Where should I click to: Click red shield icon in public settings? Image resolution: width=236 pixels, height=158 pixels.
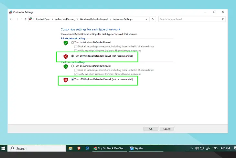(66, 80)
